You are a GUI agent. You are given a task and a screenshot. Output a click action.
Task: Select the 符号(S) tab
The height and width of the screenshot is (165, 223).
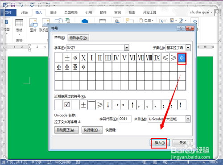(x=59, y=37)
